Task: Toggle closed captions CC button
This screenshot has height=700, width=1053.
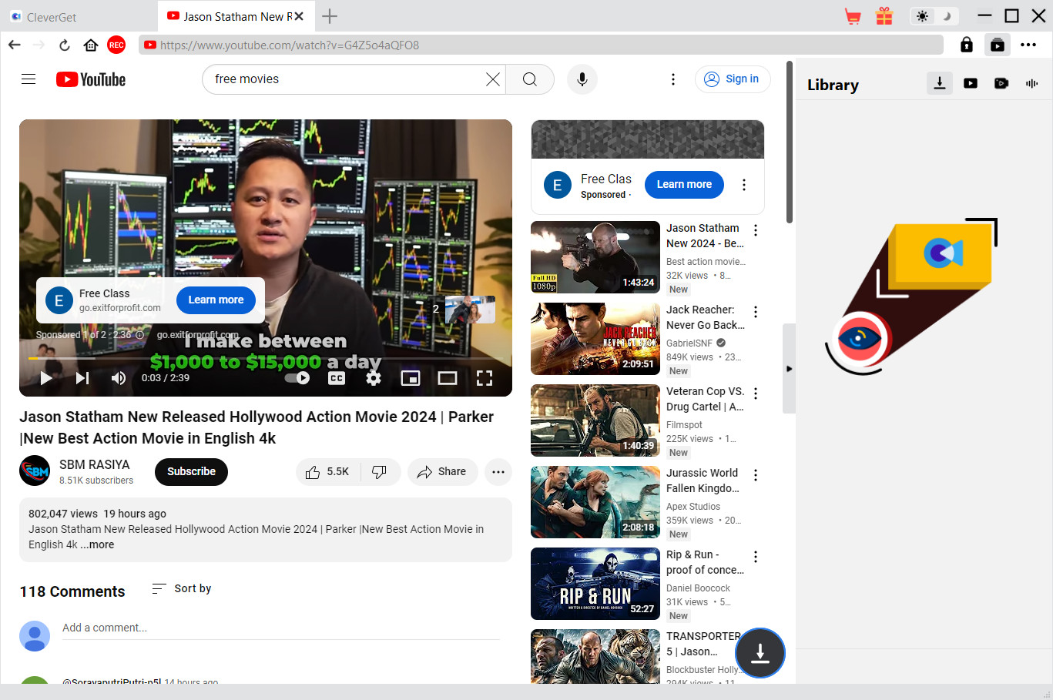Action: tap(337, 378)
